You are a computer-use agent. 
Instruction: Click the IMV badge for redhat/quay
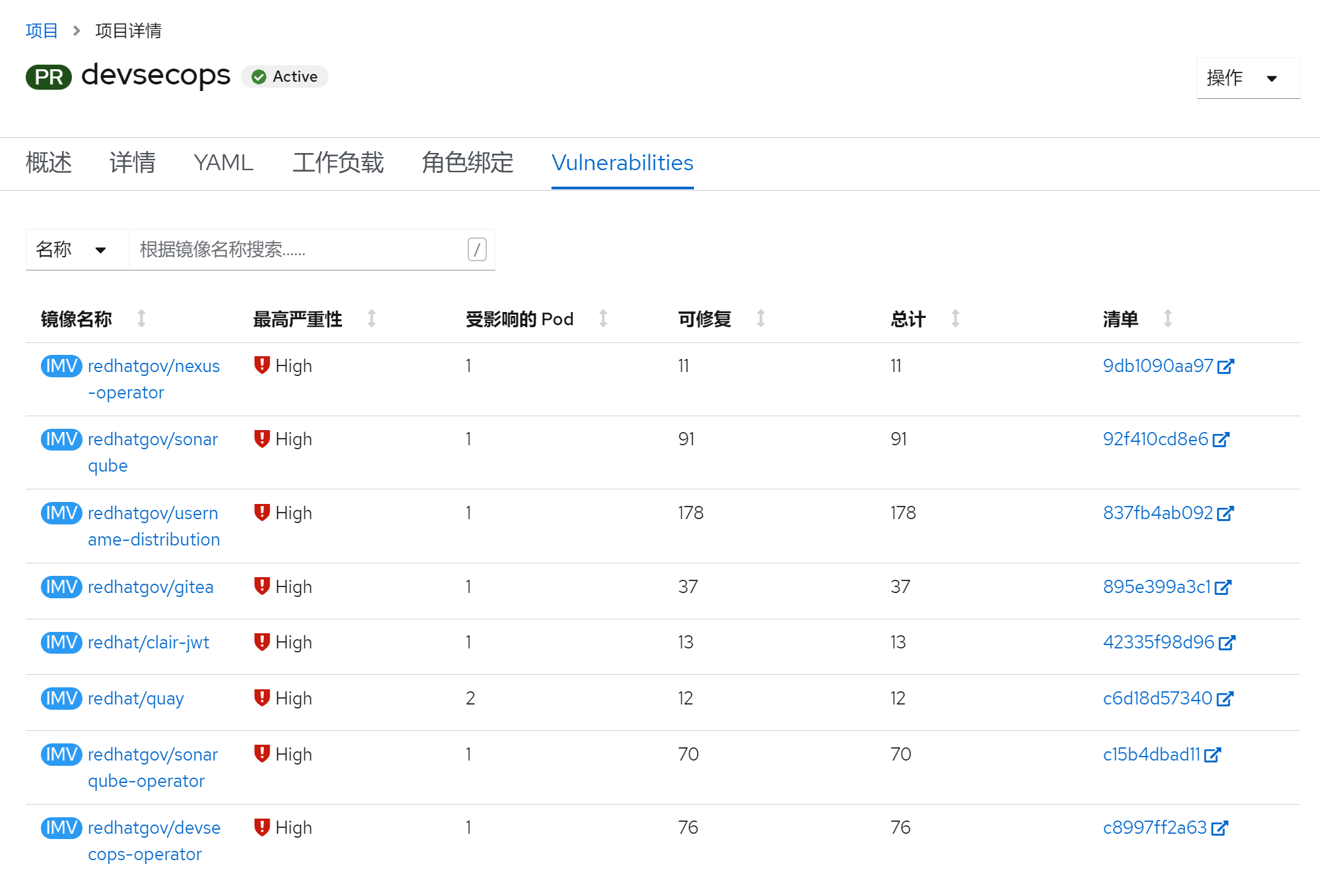click(x=61, y=698)
